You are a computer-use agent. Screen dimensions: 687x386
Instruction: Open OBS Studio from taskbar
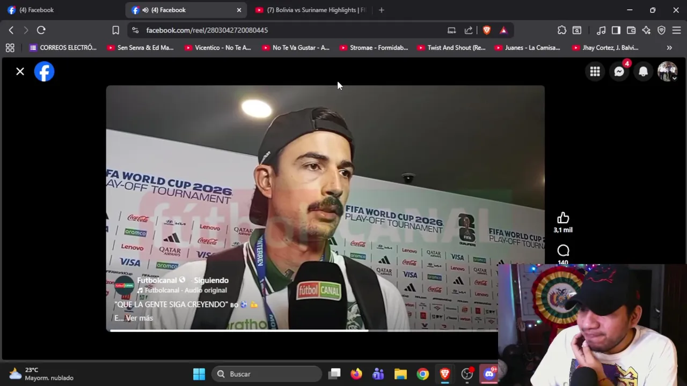[x=467, y=374]
